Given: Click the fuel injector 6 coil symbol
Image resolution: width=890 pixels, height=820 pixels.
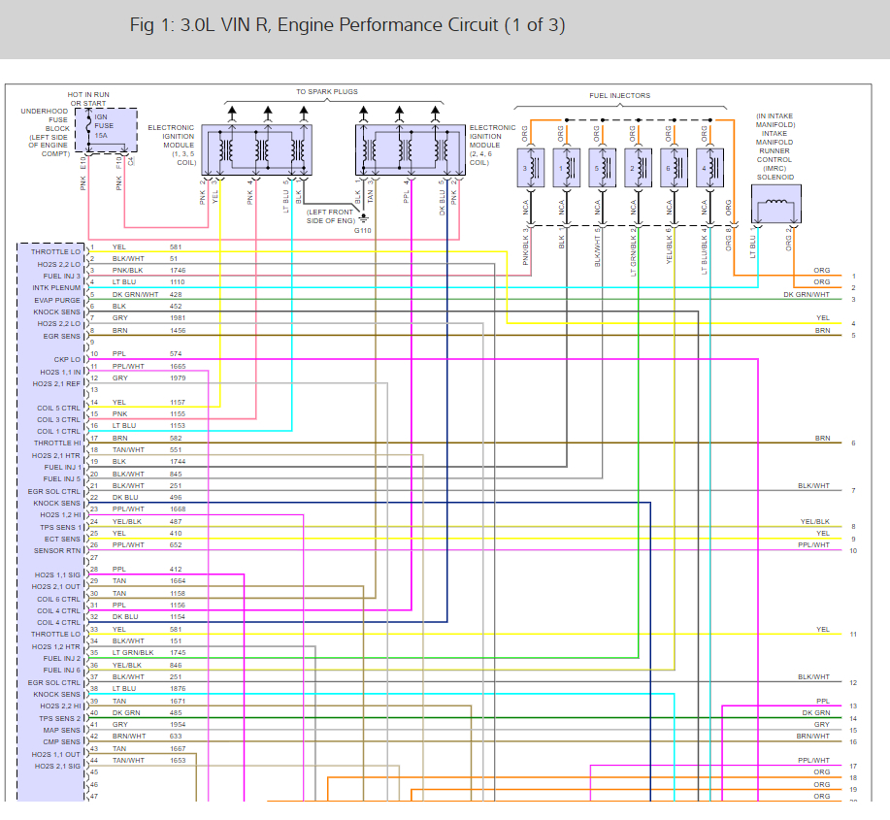Looking at the screenshot, I should point(674,168).
